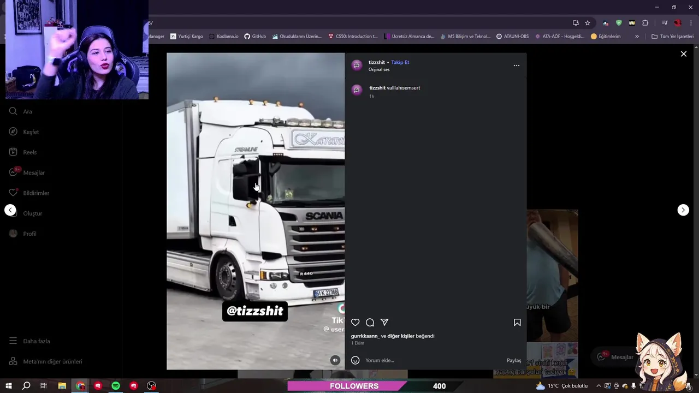Open taskbar search magnifier
699x393 pixels.
(x=26, y=386)
